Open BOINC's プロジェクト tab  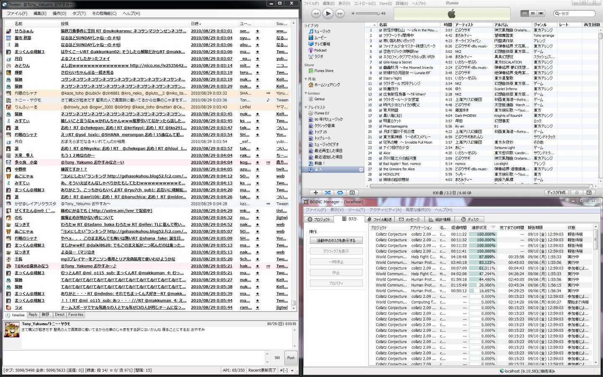319,219
